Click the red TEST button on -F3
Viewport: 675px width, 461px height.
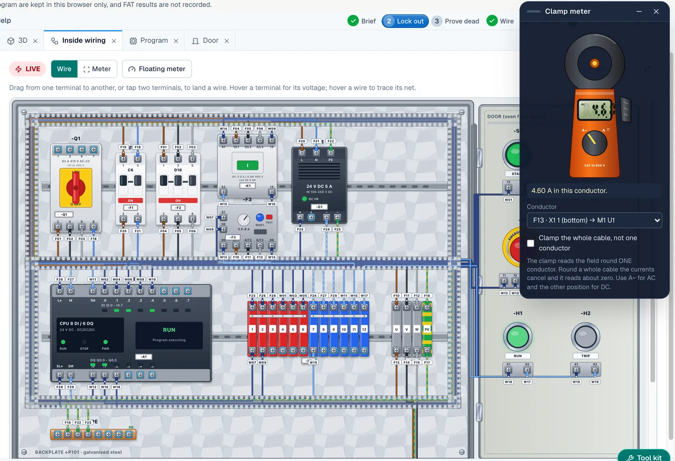269,217
